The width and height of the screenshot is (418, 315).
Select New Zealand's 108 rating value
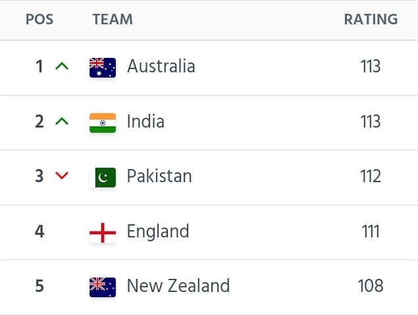coord(371,285)
